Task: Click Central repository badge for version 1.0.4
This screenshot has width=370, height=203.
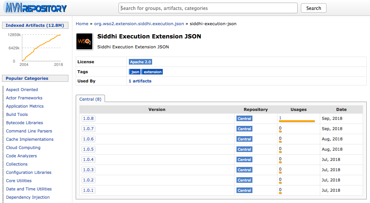Action: [244, 160]
